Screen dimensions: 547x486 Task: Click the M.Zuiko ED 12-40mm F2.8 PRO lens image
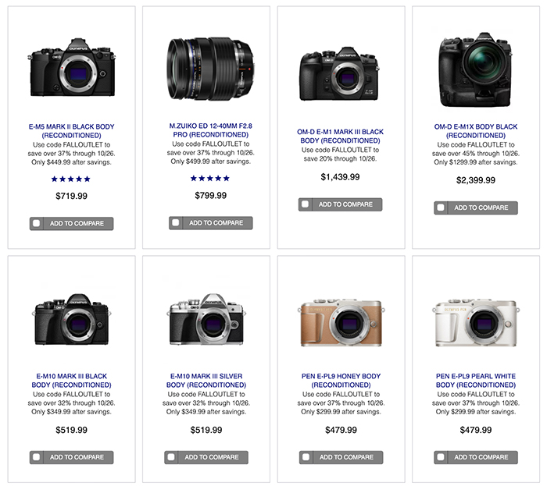(x=210, y=66)
